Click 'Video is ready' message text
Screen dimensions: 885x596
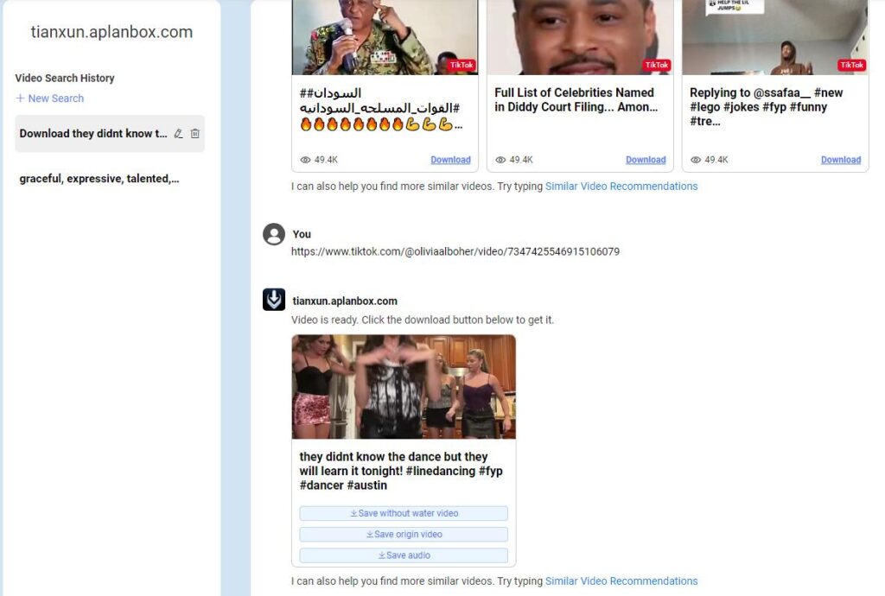423,320
